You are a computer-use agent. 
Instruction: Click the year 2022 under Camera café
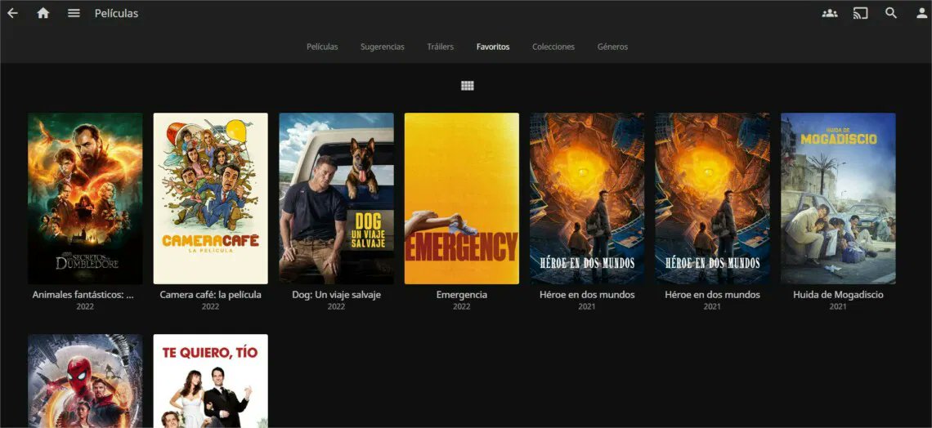(x=210, y=307)
